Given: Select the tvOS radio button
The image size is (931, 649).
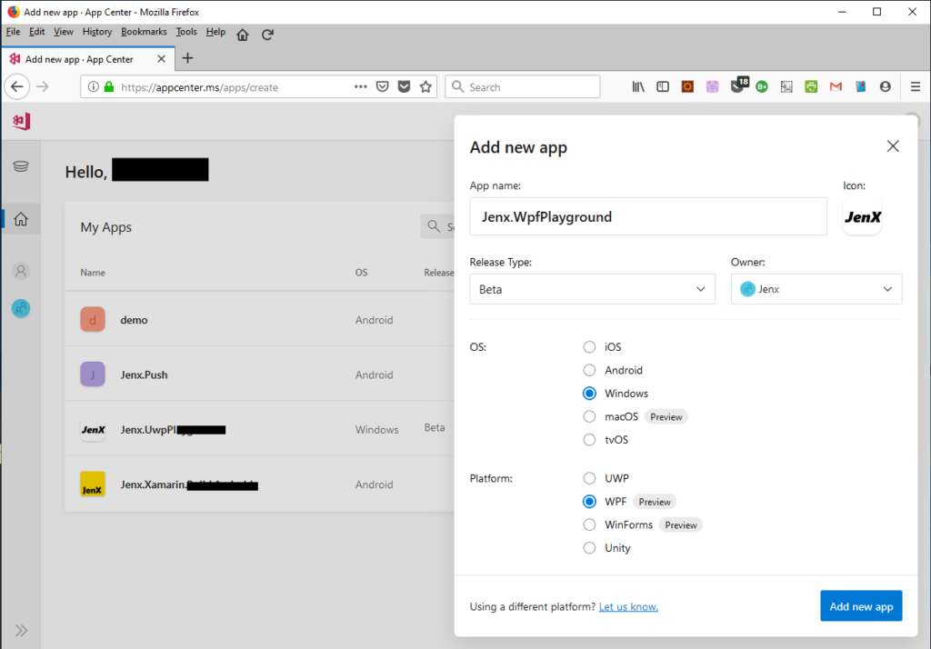Looking at the screenshot, I should coord(589,439).
